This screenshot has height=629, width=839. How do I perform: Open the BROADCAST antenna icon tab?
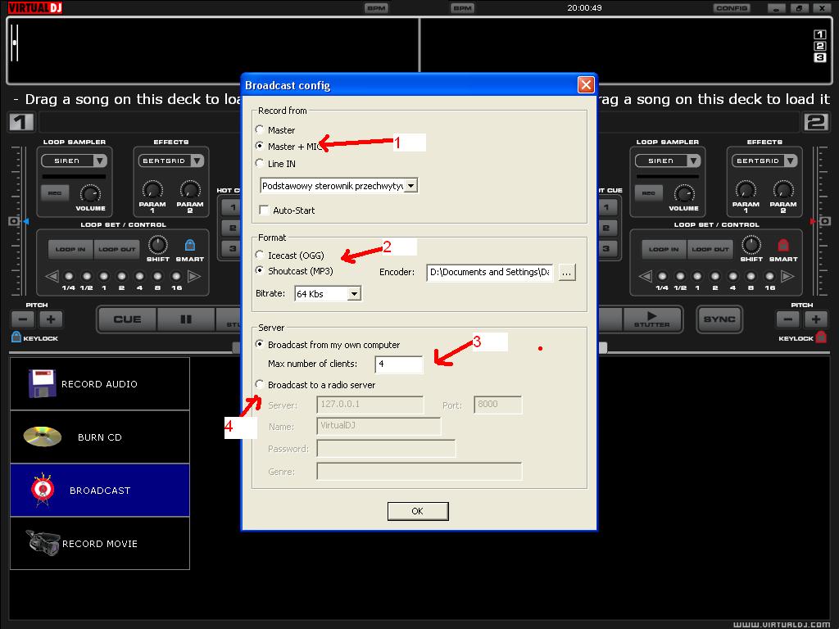coord(99,490)
